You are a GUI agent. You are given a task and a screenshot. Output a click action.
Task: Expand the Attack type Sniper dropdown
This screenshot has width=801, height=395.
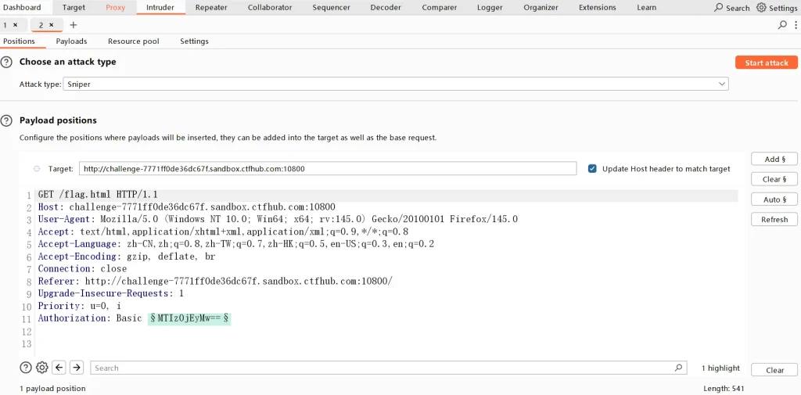(722, 84)
